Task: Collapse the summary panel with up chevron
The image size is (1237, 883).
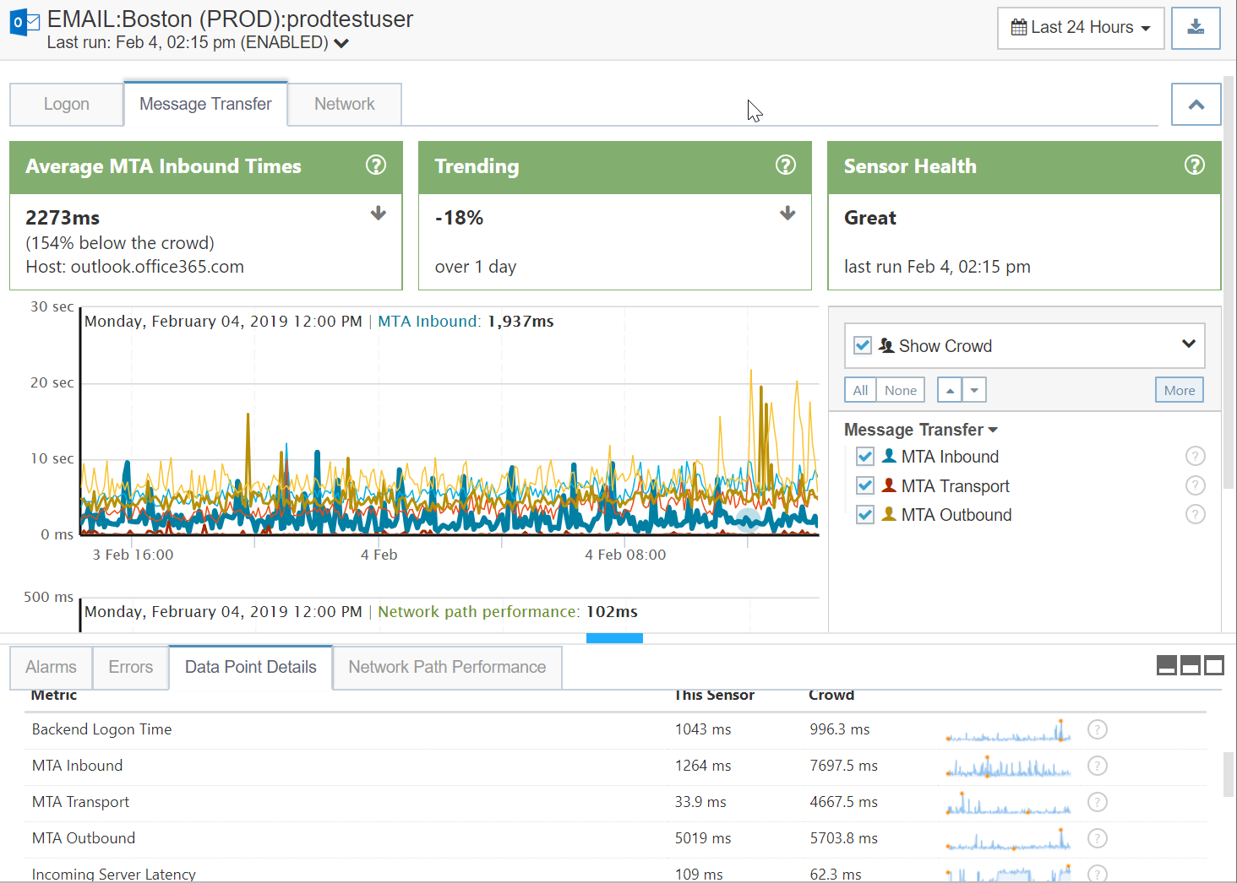Action: pyautogui.click(x=1196, y=105)
